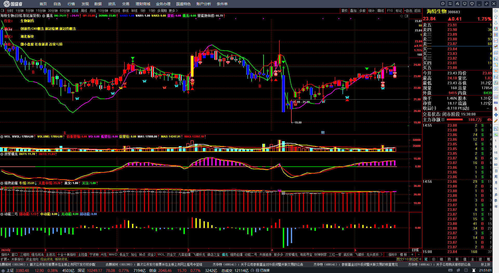Open the skin (shirt) theme icon
Viewport: 499px width, 273px height.
(x=472, y=4)
